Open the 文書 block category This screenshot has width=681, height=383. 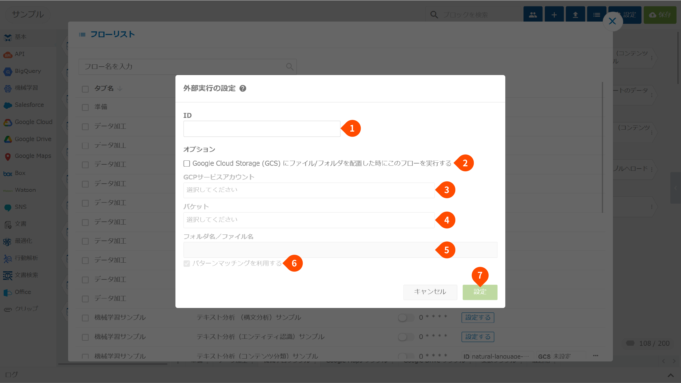tap(28, 224)
